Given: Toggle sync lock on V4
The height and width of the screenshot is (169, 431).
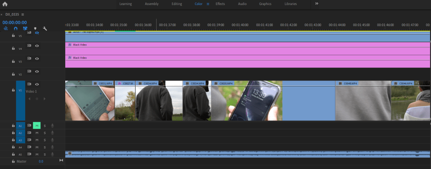Looking at the screenshot, I should point(29,46).
